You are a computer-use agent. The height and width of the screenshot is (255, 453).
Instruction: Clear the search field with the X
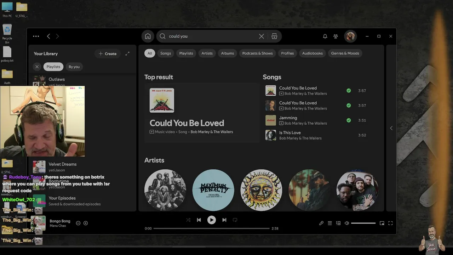pyautogui.click(x=261, y=36)
